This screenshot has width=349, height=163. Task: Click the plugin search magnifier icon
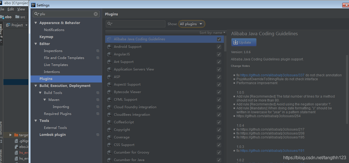110,24
